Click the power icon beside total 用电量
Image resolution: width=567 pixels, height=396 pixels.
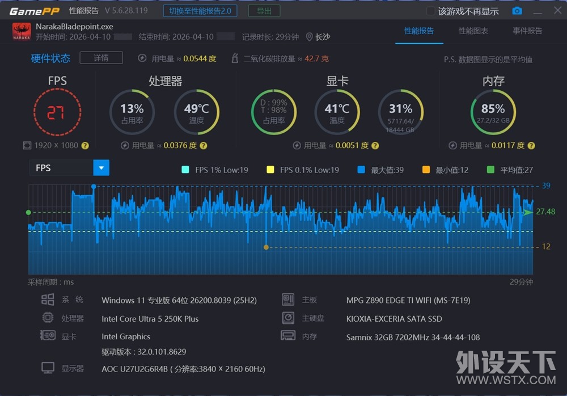(142, 58)
